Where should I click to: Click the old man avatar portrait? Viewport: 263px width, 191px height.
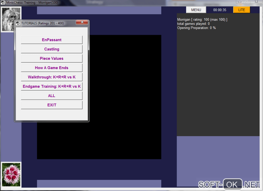coord(11,19)
